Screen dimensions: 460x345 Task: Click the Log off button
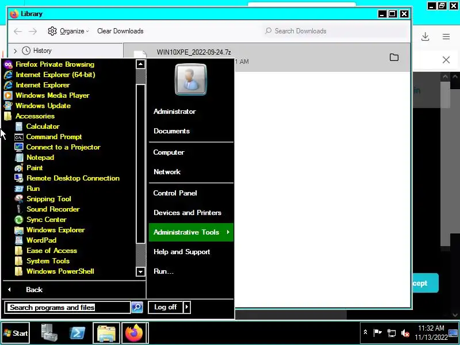(166, 307)
